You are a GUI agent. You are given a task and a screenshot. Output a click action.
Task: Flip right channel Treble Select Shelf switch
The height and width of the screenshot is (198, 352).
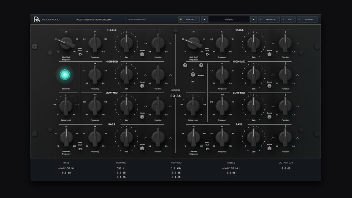208,54
